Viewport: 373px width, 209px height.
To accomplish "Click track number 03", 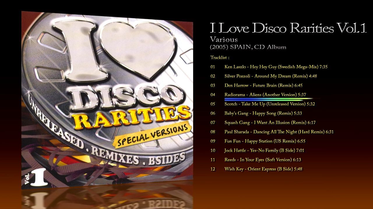I will pyautogui.click(x=212, y=85).
